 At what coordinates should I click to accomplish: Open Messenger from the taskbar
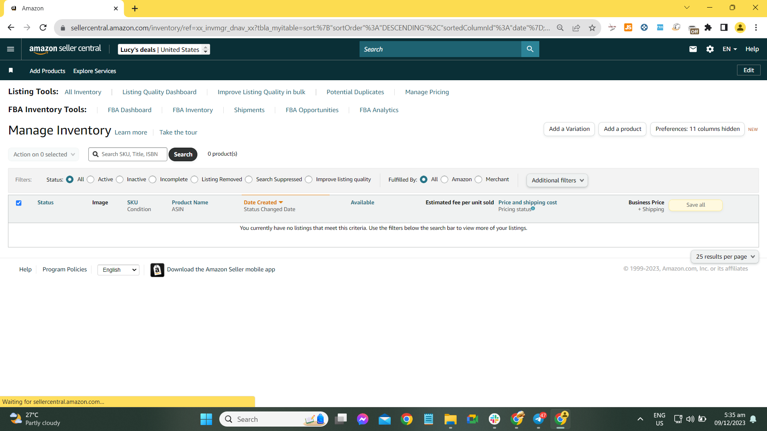coord(363,419)
